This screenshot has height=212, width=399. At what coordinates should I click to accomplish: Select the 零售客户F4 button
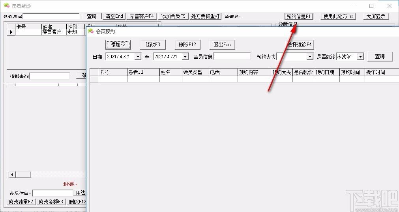click(141, 16)
